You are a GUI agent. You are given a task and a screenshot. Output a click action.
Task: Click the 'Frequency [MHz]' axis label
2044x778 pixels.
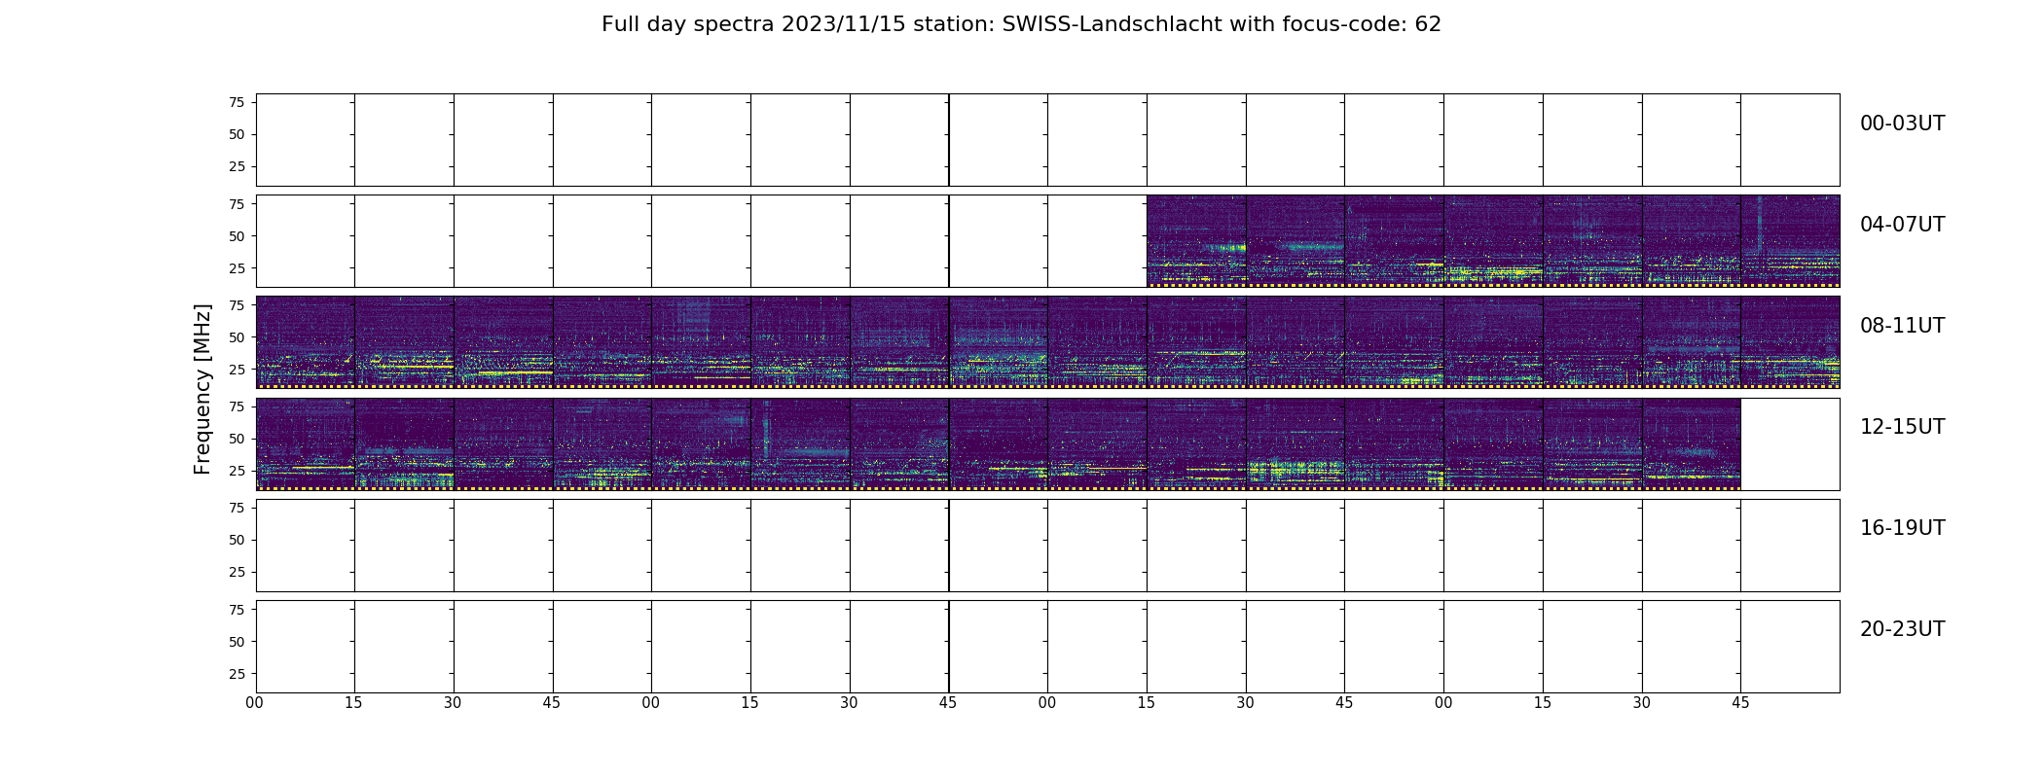point(202,389)
